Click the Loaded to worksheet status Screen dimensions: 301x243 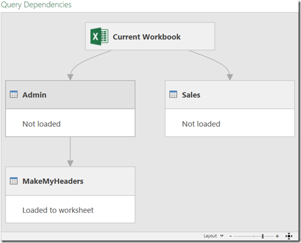58,210
